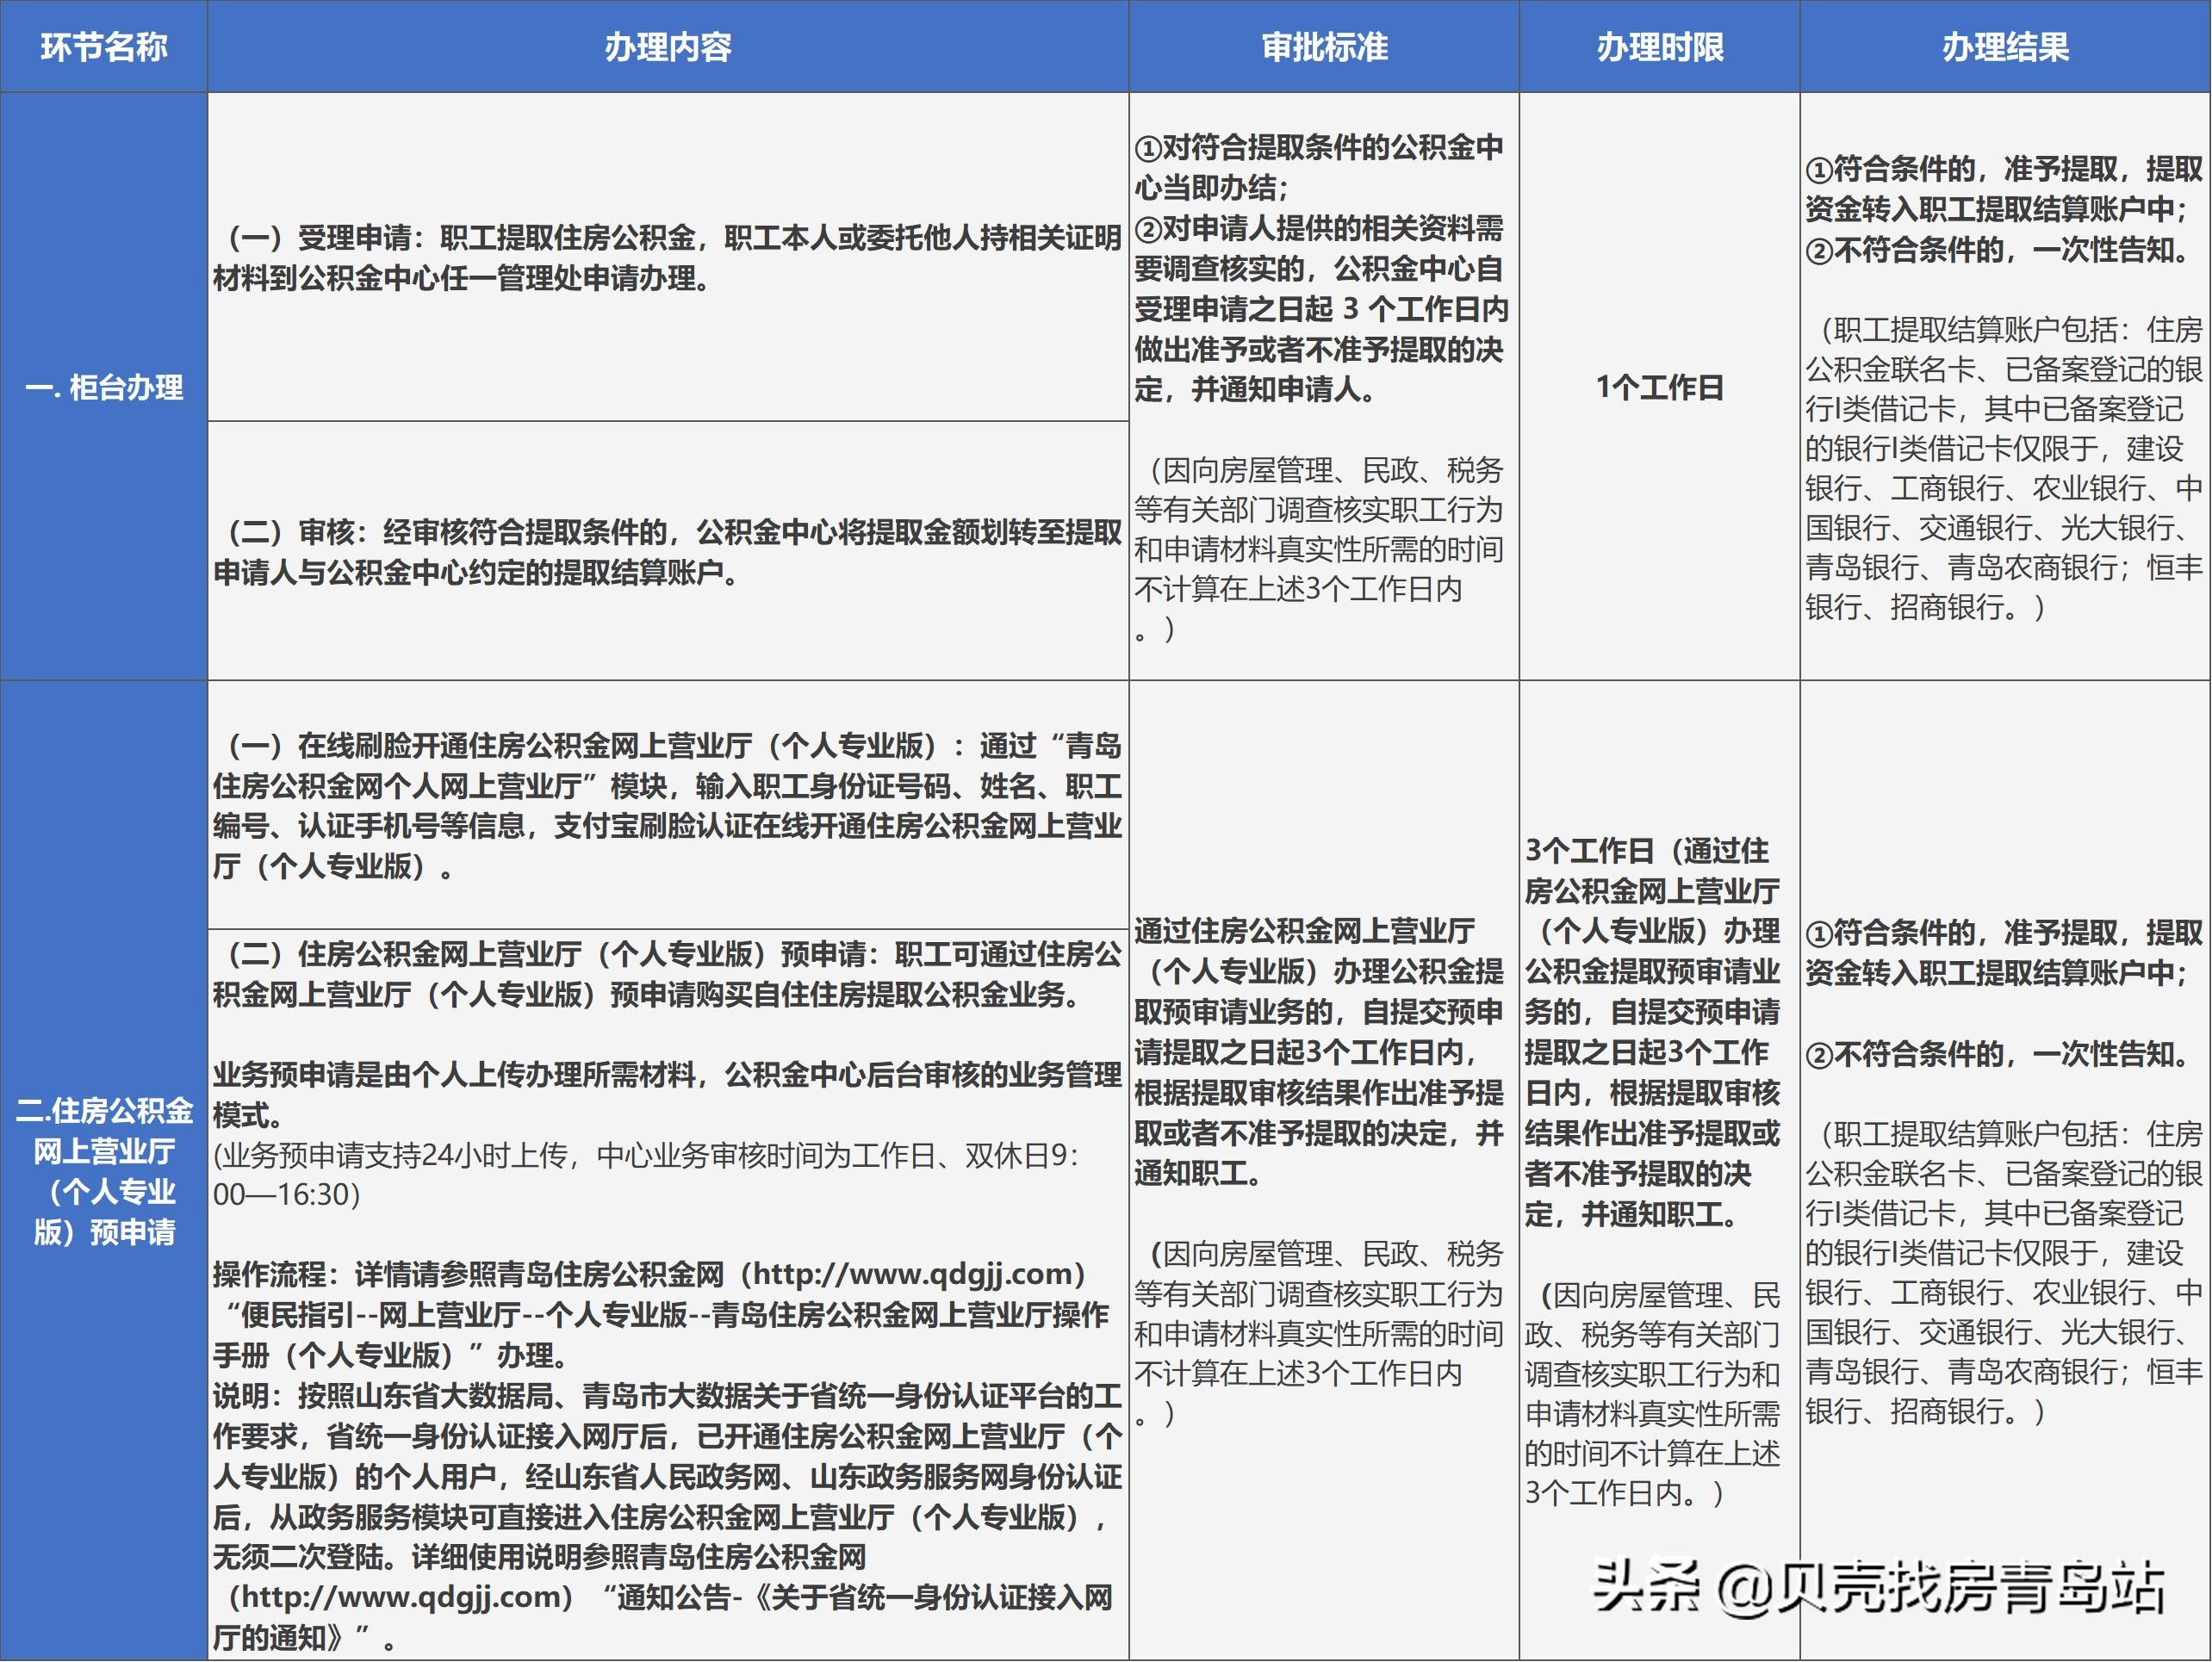
Task: Click the 头条 @贝壳找房青岛站 watermark
Action: pyautogui.click(x=1878, y=1587)
